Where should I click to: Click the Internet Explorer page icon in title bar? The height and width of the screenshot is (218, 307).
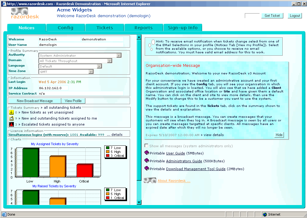(x=4, y=4)
